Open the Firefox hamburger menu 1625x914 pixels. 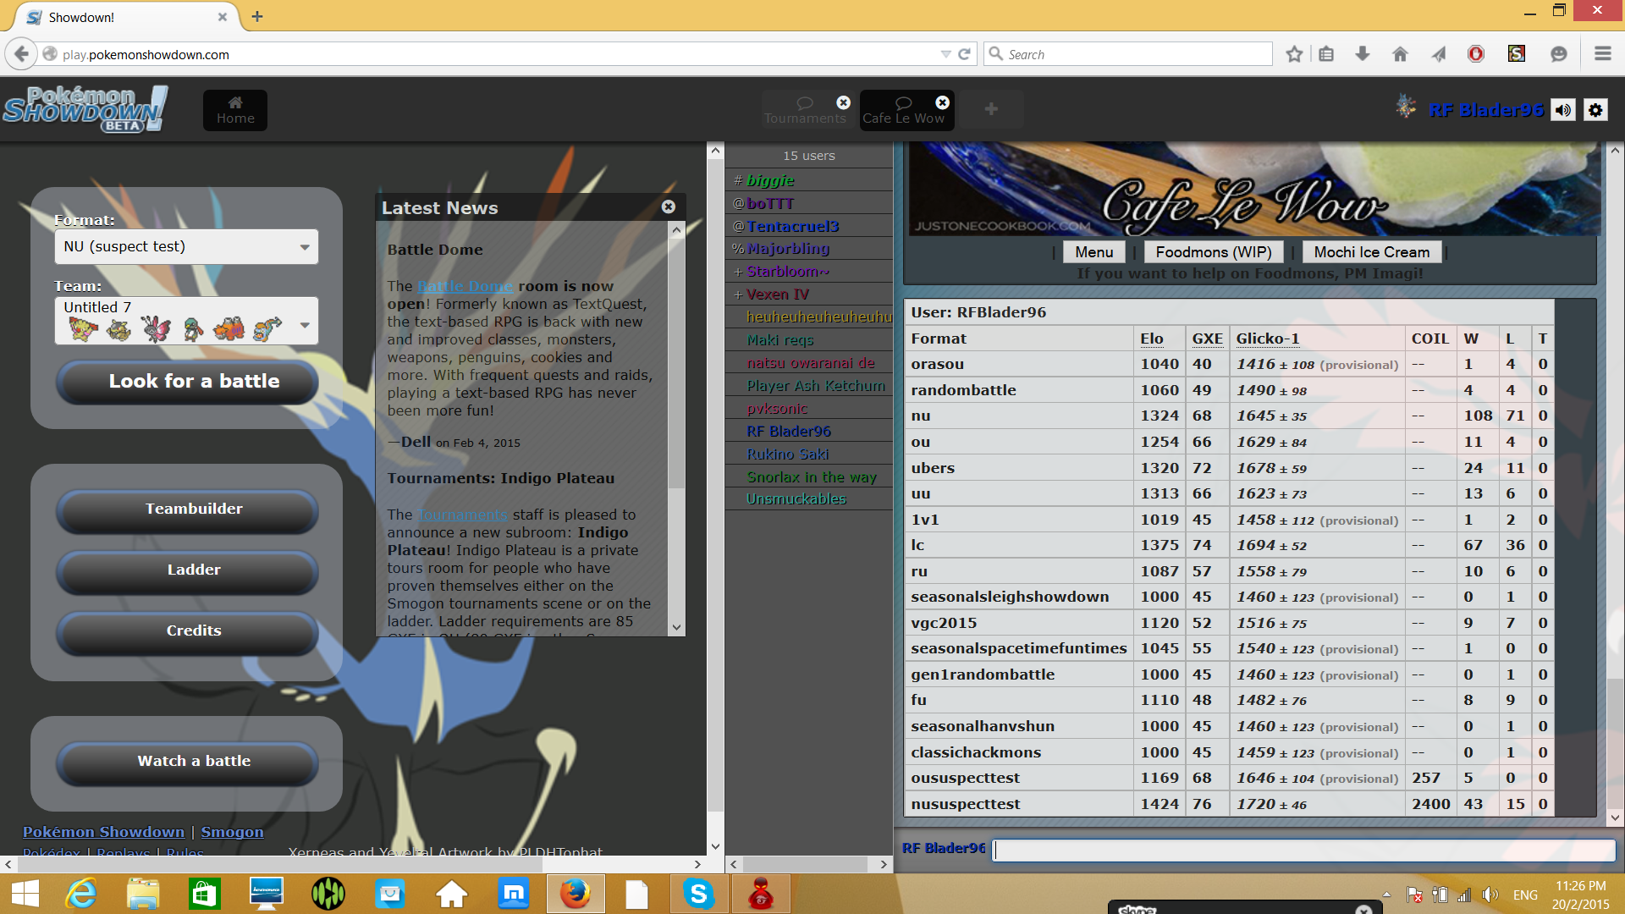(1602, 54)
